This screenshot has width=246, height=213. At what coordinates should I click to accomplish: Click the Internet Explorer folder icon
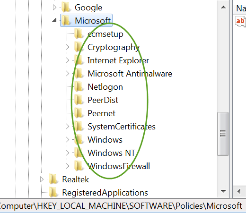pos(79,60)
